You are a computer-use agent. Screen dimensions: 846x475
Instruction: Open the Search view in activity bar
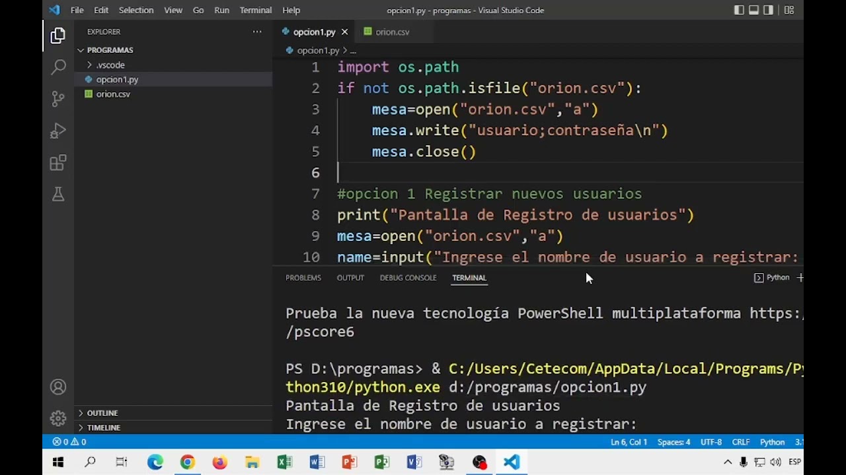pyautogui.click(x=58, y=67)
